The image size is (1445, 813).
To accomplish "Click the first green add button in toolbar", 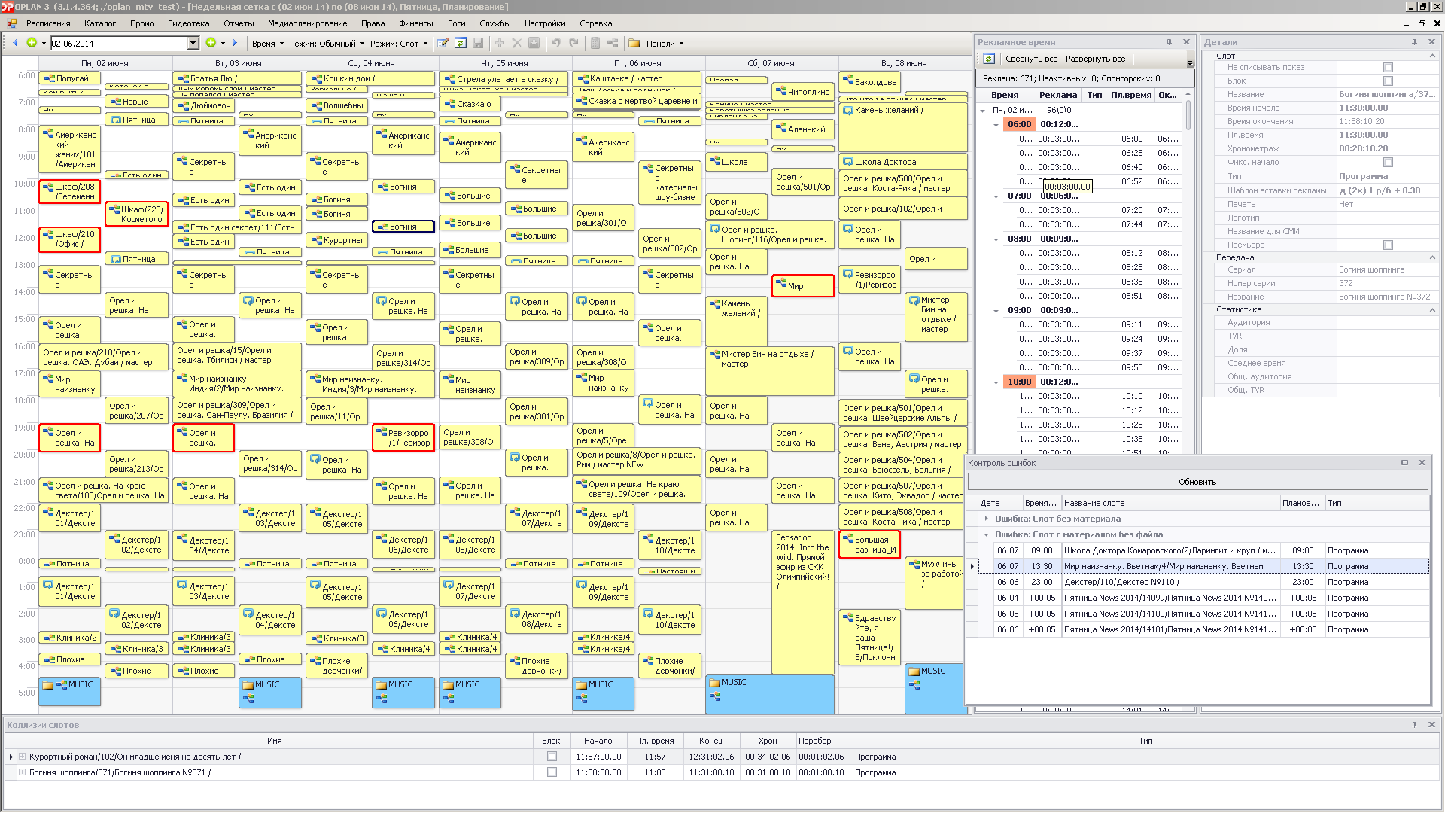I will (32, 43).
